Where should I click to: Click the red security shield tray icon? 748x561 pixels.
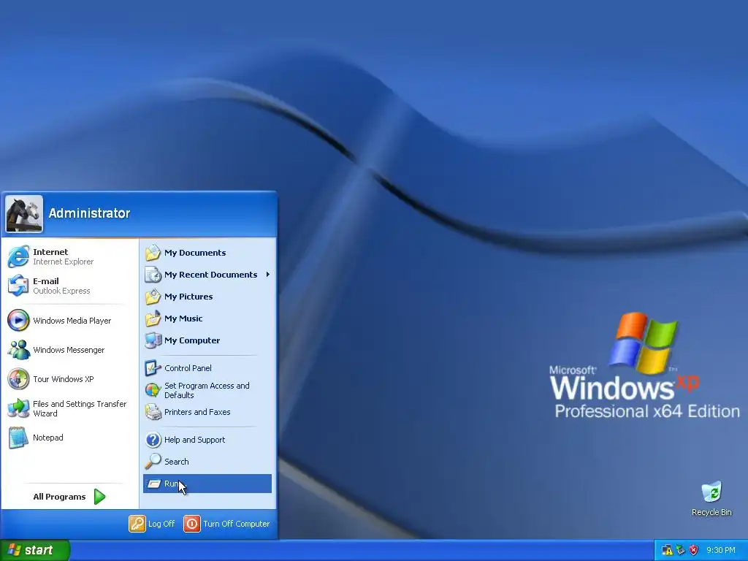[x=694, y=551]
